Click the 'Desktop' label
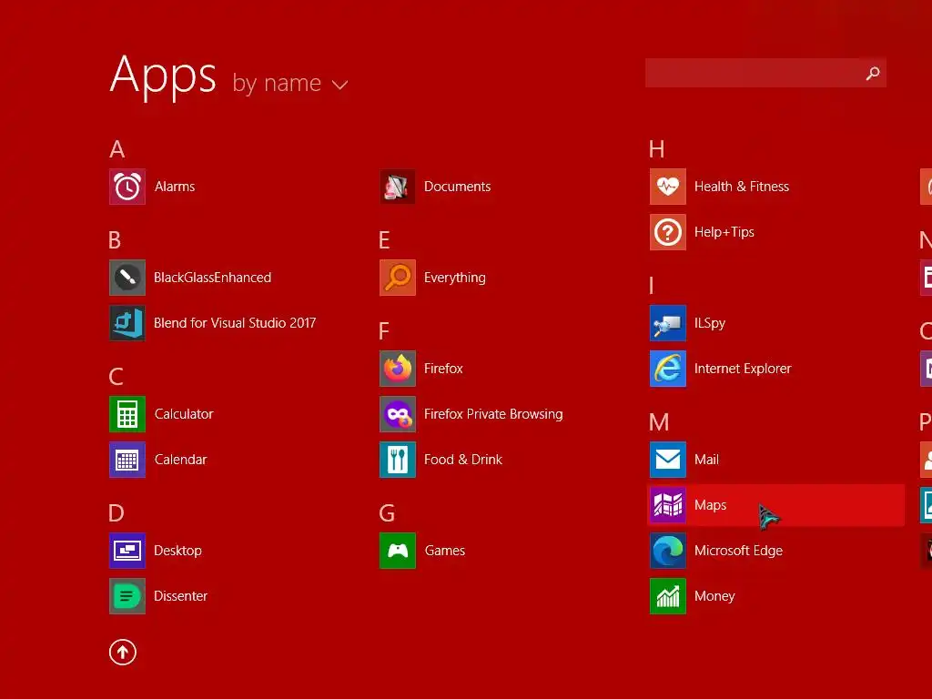 177,551
